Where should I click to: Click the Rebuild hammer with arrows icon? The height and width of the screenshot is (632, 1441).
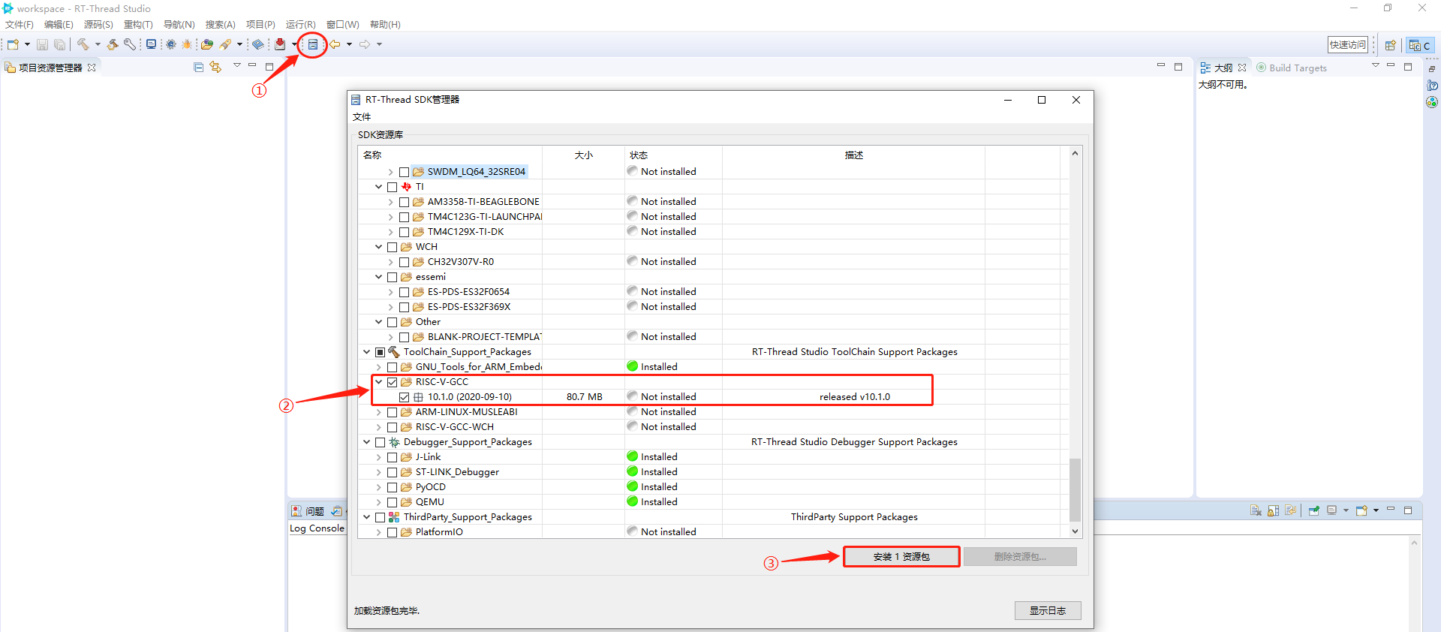[113, 44]
